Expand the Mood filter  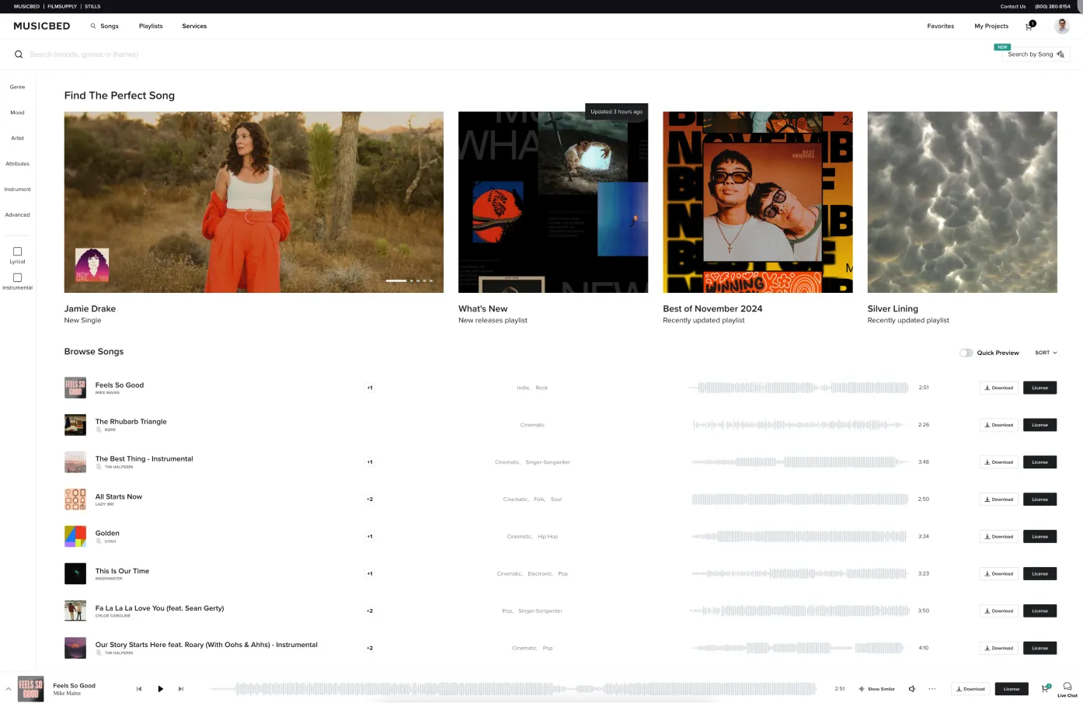click(x=18, y=113)
